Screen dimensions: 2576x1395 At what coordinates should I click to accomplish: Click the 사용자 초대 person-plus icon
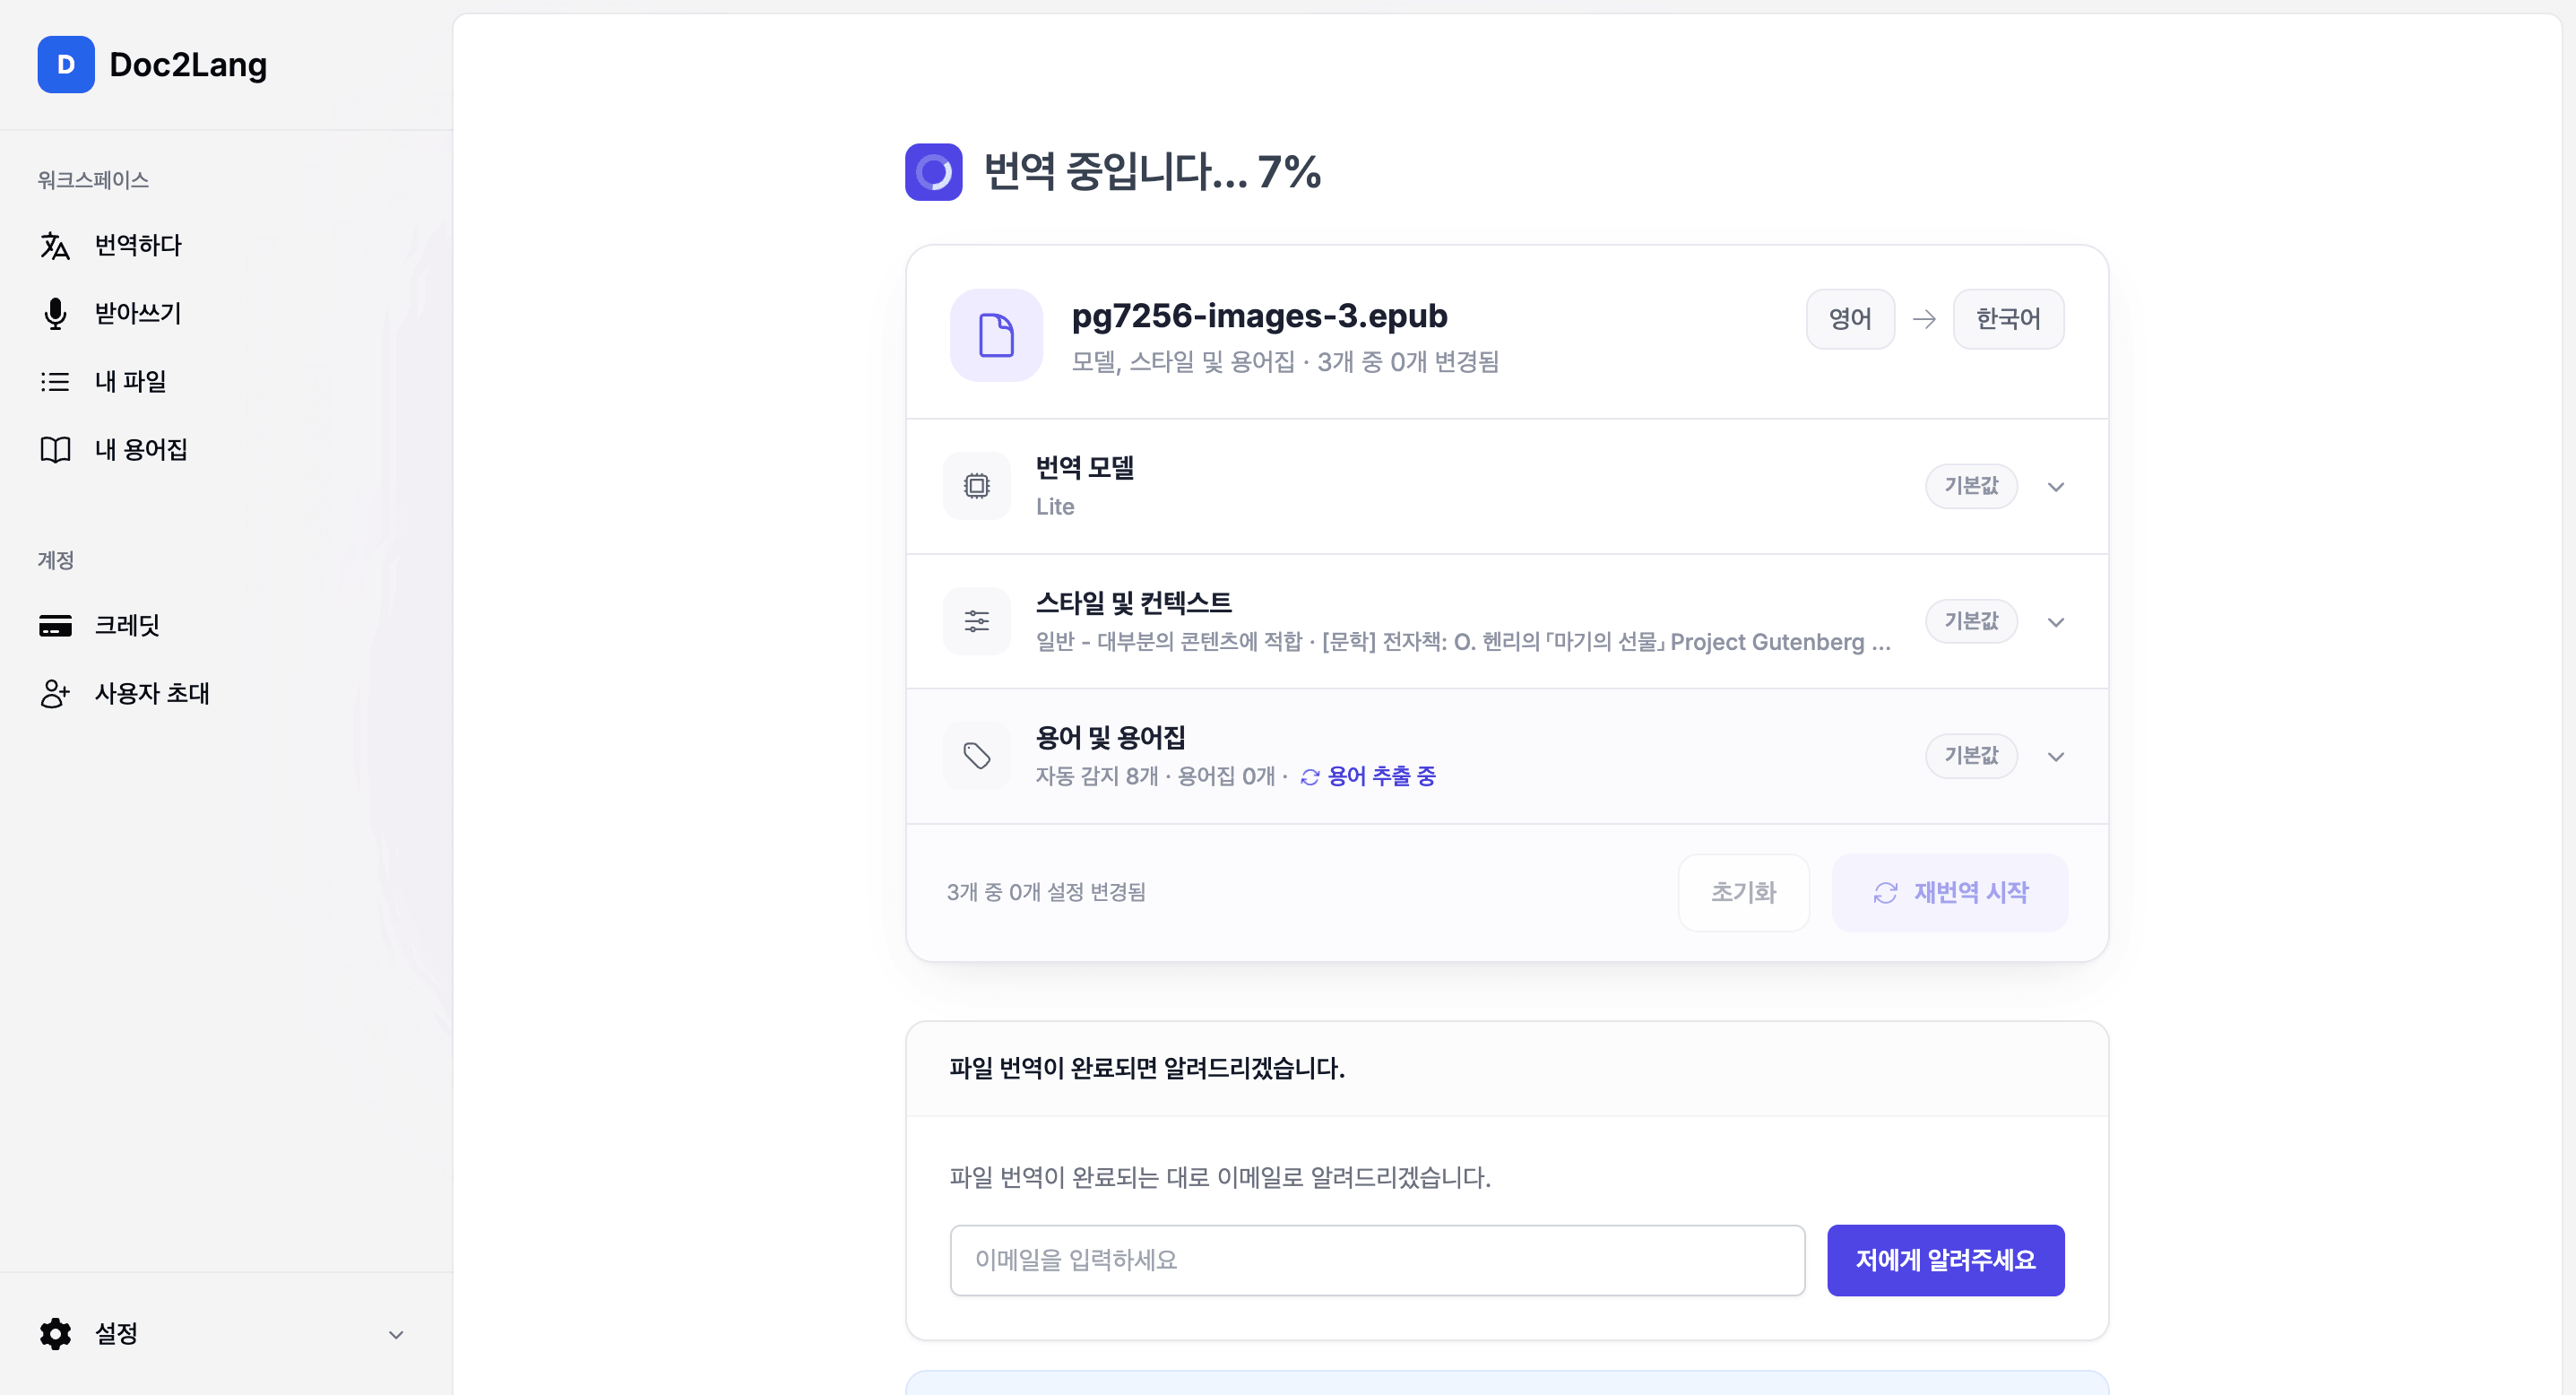(x=55, y=693)
